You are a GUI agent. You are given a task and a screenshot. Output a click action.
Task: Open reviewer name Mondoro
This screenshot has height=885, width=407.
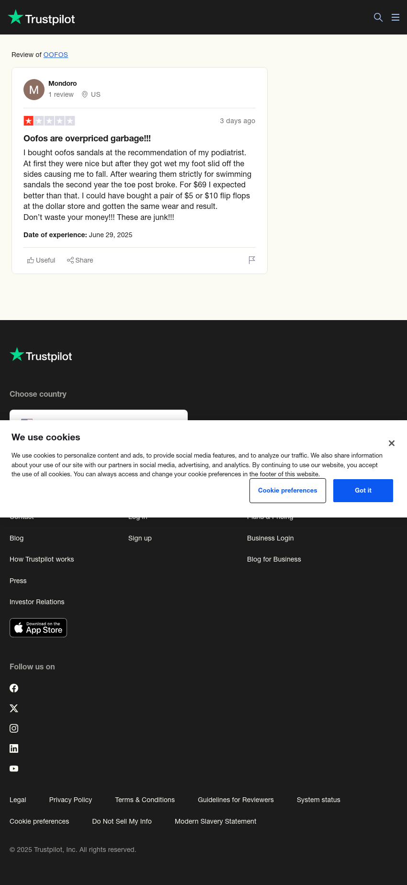point(63,83)
